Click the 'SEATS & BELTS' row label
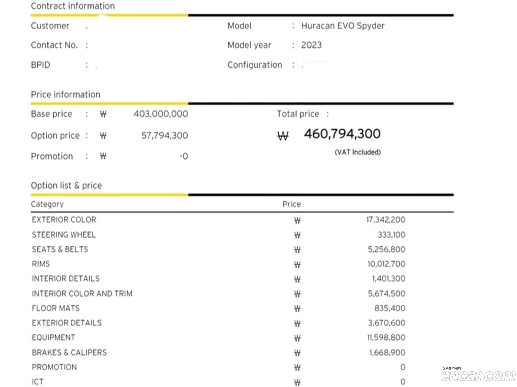 pyautogui.click(x=60, y=249)
